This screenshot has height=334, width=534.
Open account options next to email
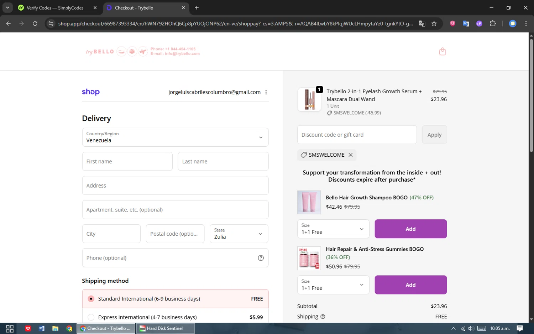[x=266, y=92]
